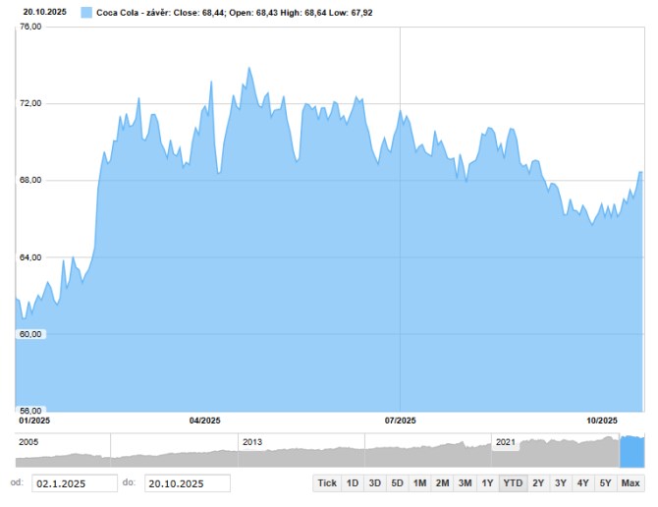
Task: Click the 'od' start date field
Action: point(75,483)
